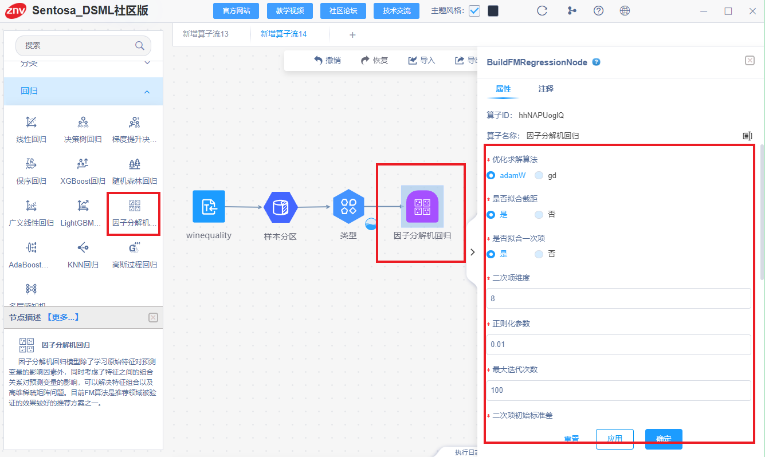Select the KNN回归 operator icon

pos(83,247)
